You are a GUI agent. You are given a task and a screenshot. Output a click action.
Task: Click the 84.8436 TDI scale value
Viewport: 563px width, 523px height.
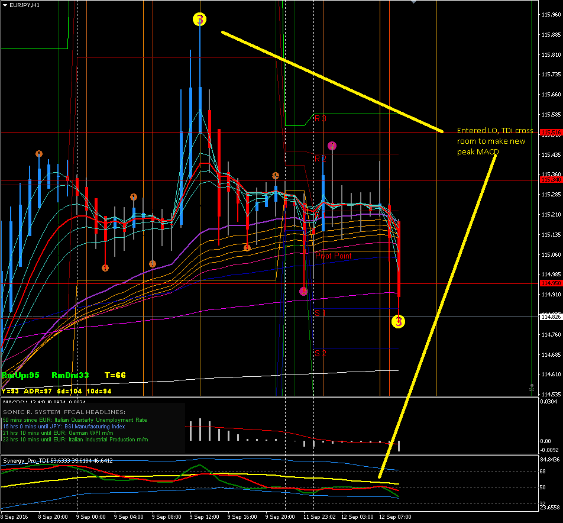coord(550,460)
